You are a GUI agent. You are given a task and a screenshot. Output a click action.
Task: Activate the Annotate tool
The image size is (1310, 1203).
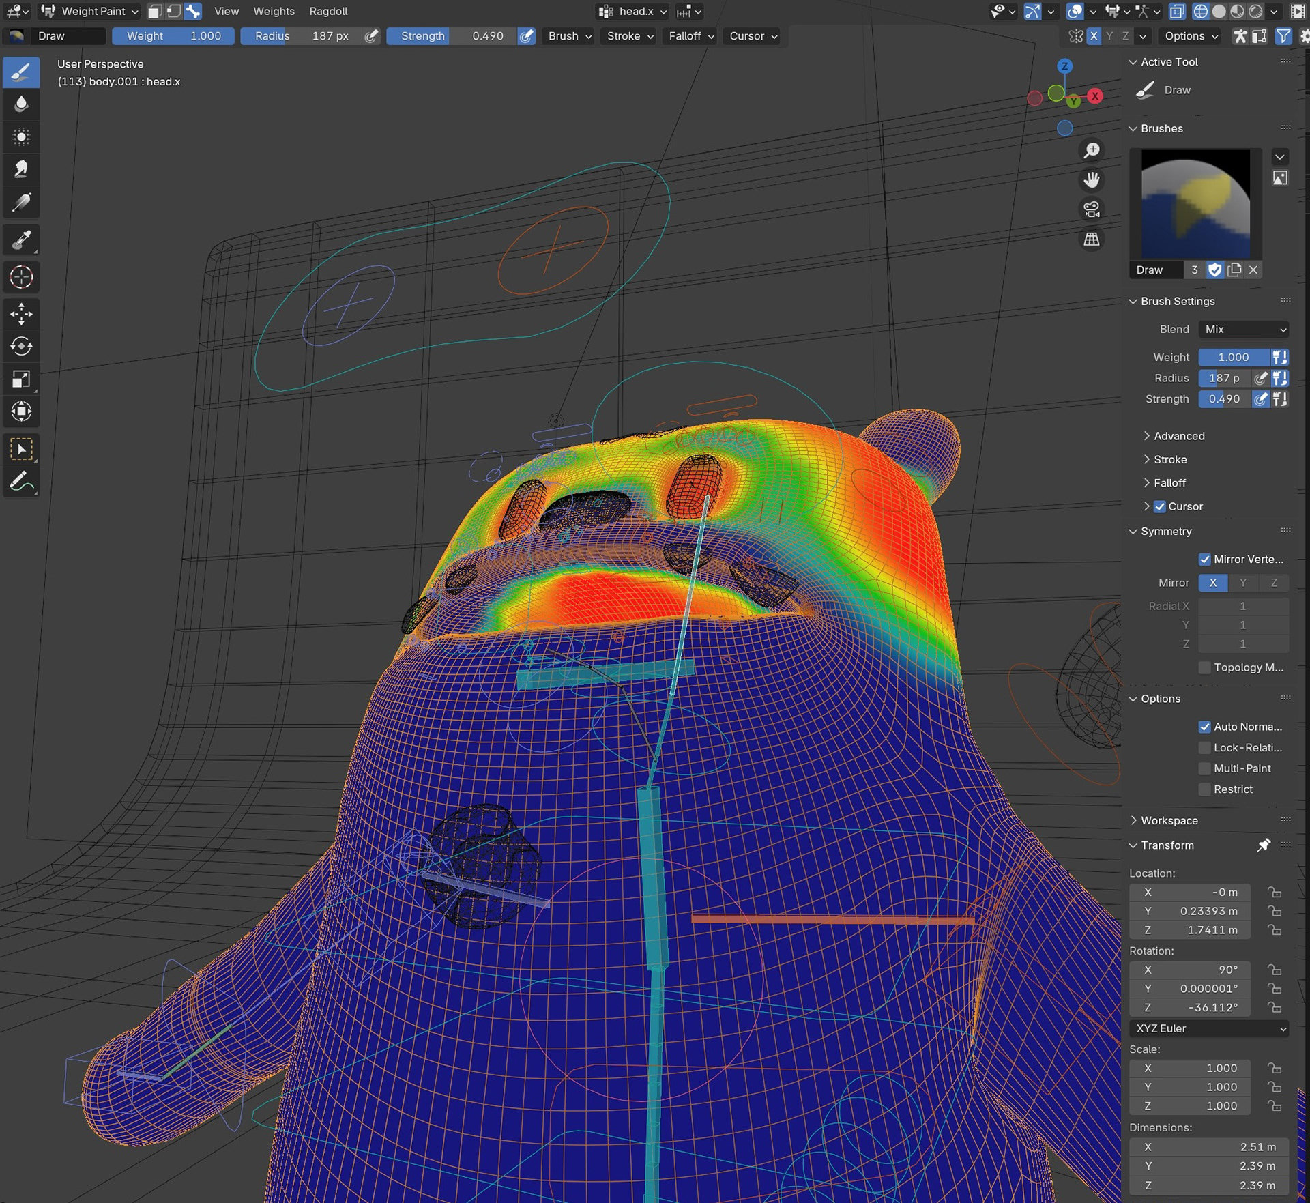pyautogui.click(x=21, y=482)
